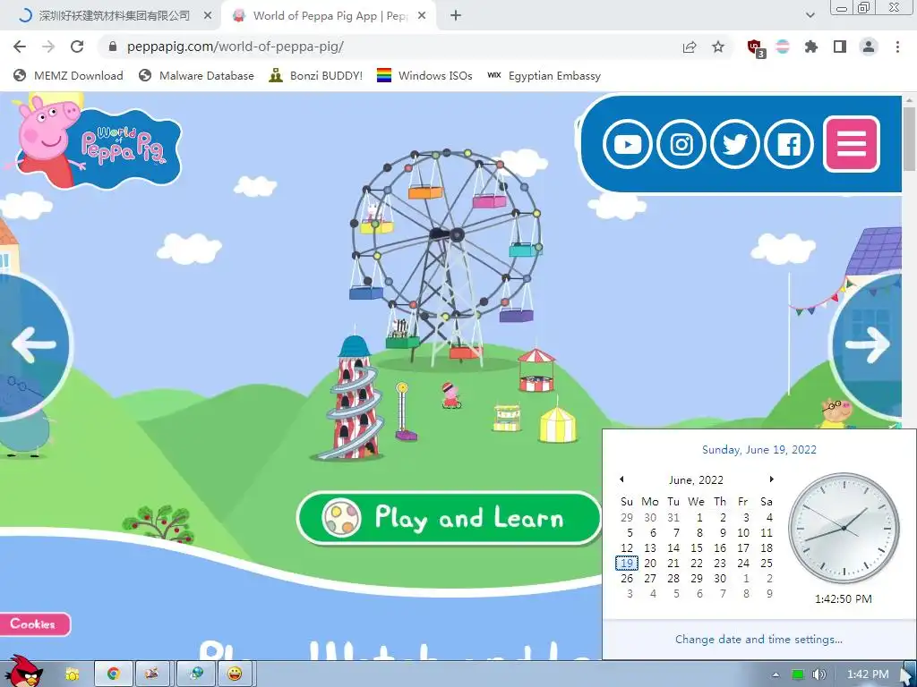Open the Chrome profile avatar
This screenshot has width=917, height=687.
coord(869,47)
